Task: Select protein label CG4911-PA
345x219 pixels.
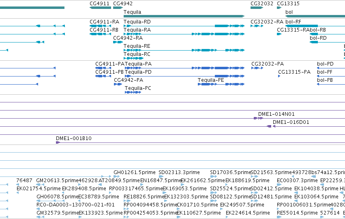Action: [110, 64]
